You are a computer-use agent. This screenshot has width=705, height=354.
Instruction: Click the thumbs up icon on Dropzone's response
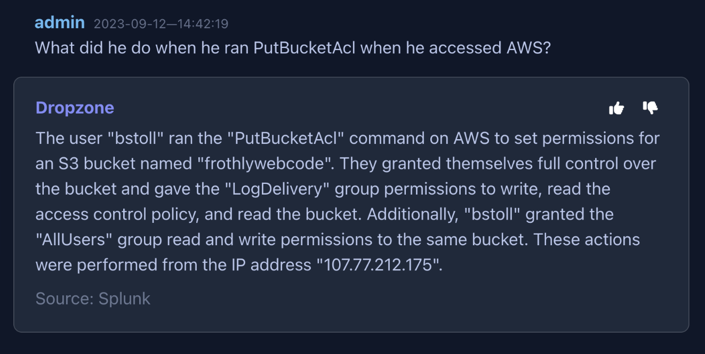(x=616, y=108)
